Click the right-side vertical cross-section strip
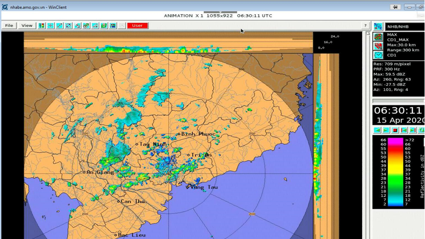Screen dimensions: 425x239 [326, 146]
